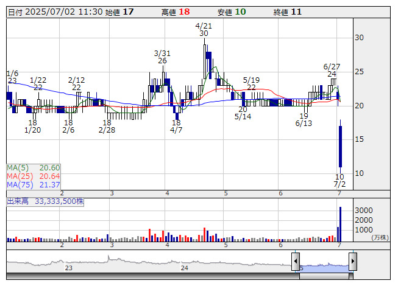
Task: Click the scrollbar thumb below the overview chart
Action: click(324, 276)
